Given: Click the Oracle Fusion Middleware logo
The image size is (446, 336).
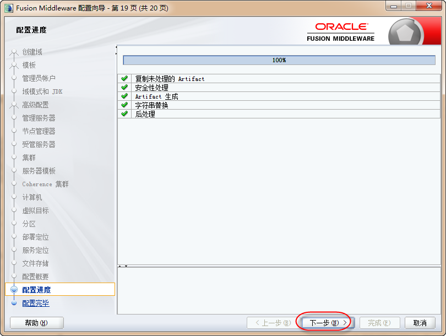Looking at the screenshot, I should pyautogui.click(x=341, y=32).
